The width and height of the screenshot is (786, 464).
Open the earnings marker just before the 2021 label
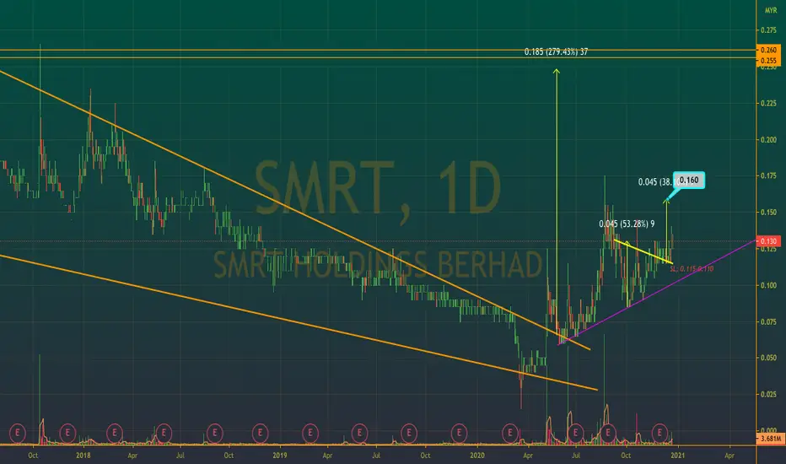(x=659, y=433)
